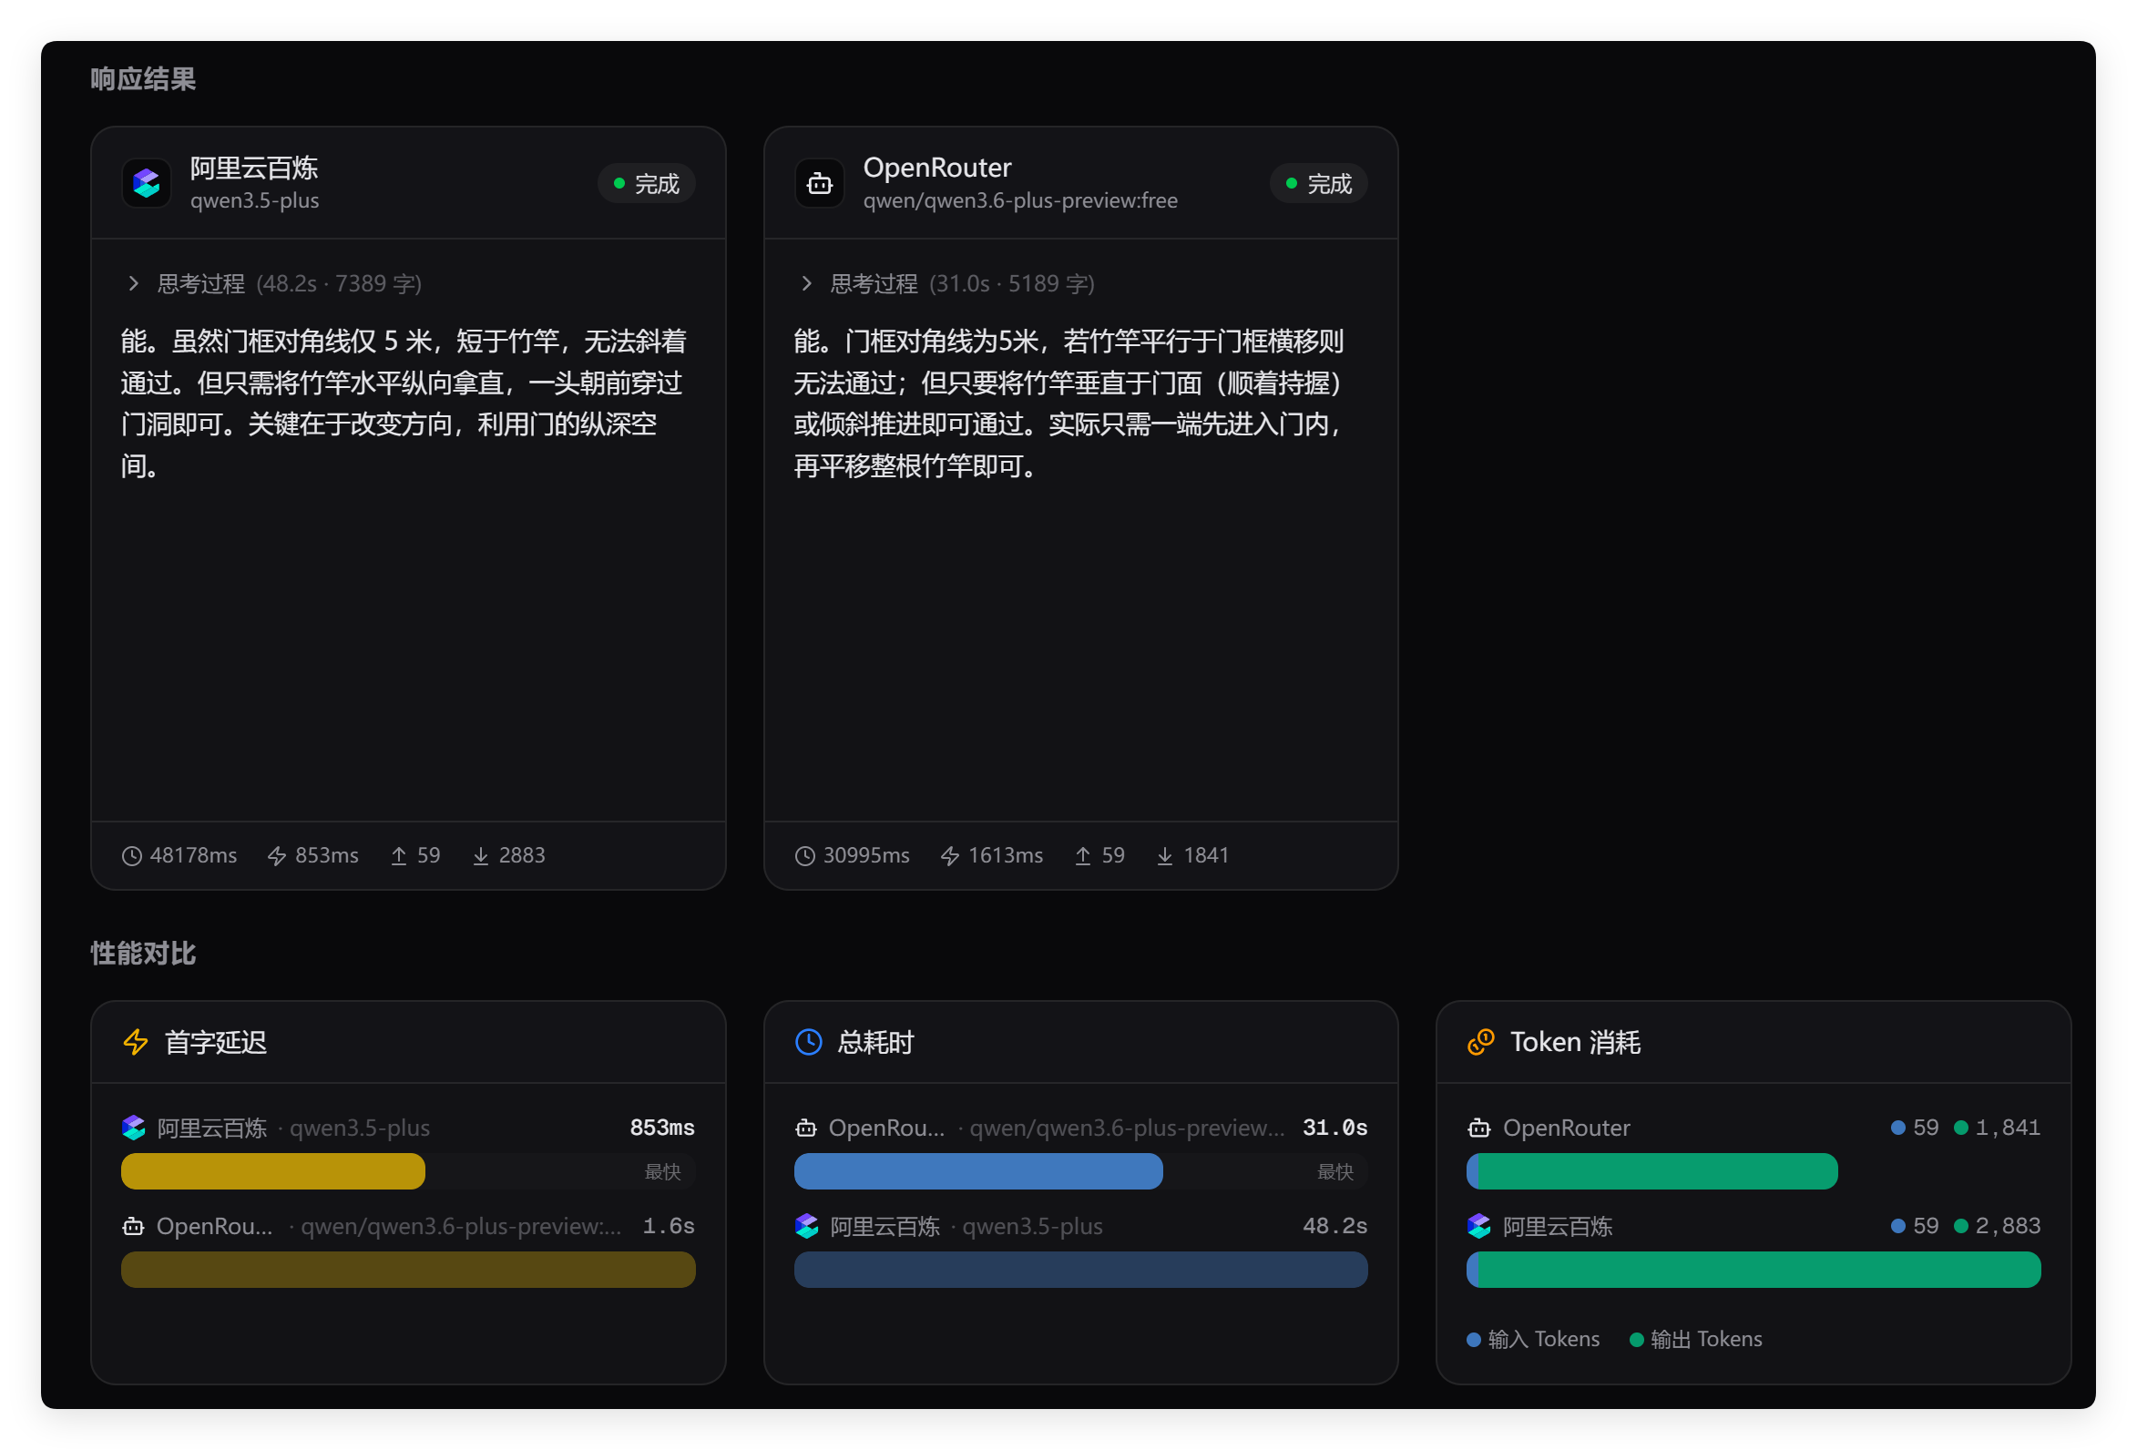The width and height of the screenshot is (2137, 1450).
Task: Toggle the 输出 Tokens legend item
Action: [x=1695, y=1339]
